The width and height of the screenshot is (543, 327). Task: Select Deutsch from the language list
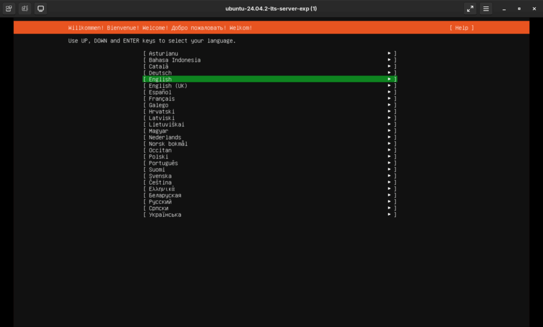(x=270, y=73)
